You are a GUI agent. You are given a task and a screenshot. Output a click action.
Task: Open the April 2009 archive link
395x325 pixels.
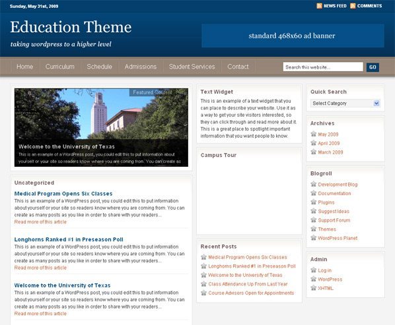[x=329, y=143]
